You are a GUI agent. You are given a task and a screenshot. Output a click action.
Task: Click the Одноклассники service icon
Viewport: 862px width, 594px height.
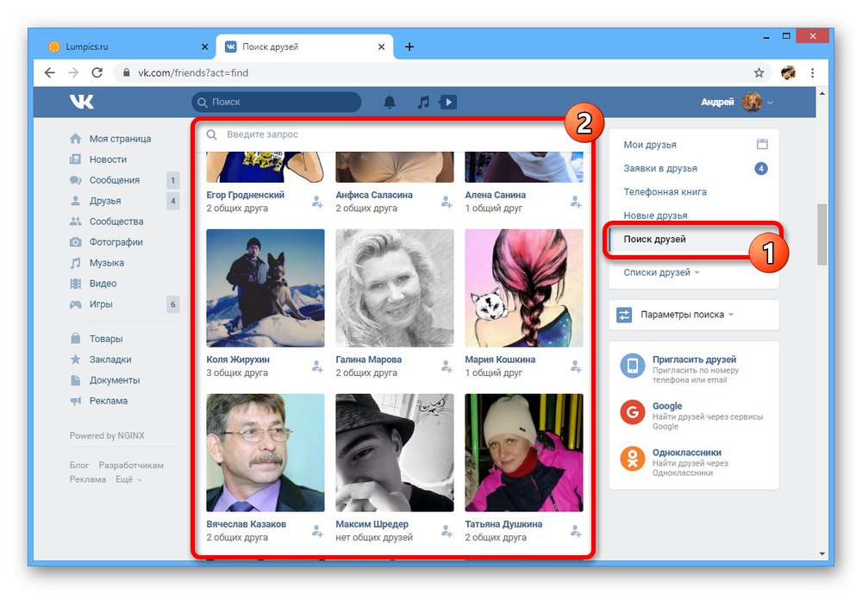(633, 459)
